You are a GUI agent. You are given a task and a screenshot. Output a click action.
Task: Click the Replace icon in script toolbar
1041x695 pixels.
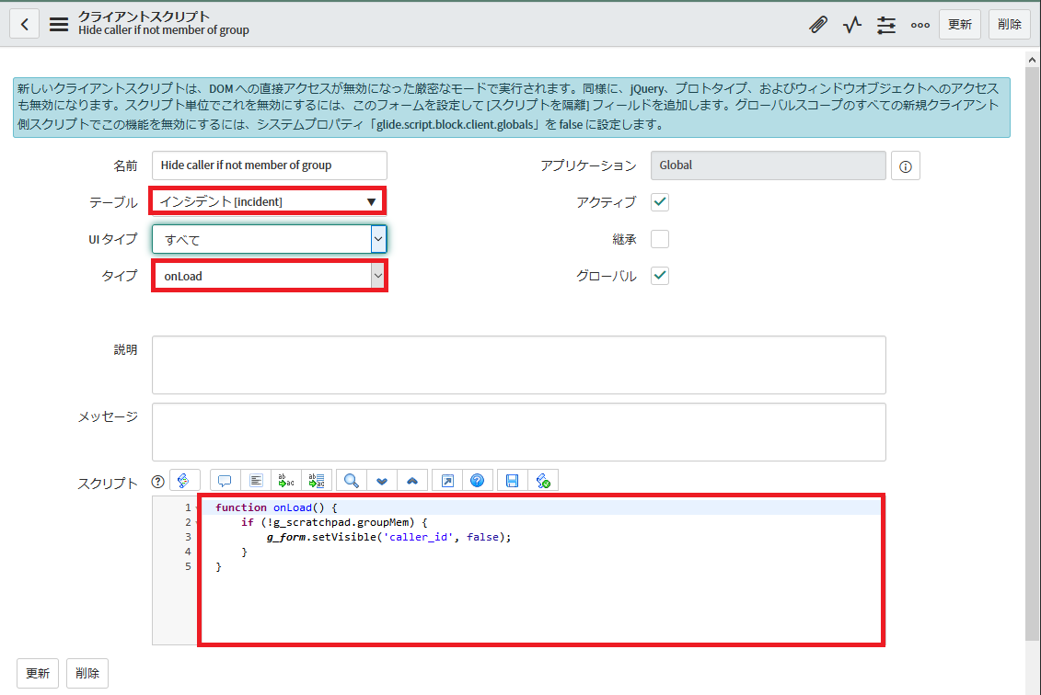click(286, 480)
